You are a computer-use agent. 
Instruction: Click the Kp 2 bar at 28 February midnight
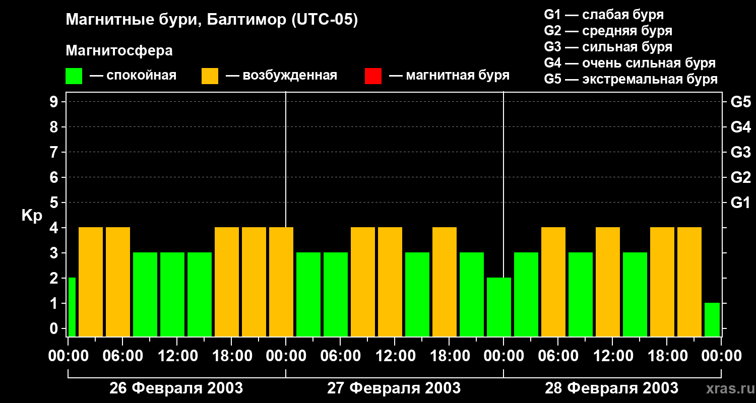(x=498, y=307)
